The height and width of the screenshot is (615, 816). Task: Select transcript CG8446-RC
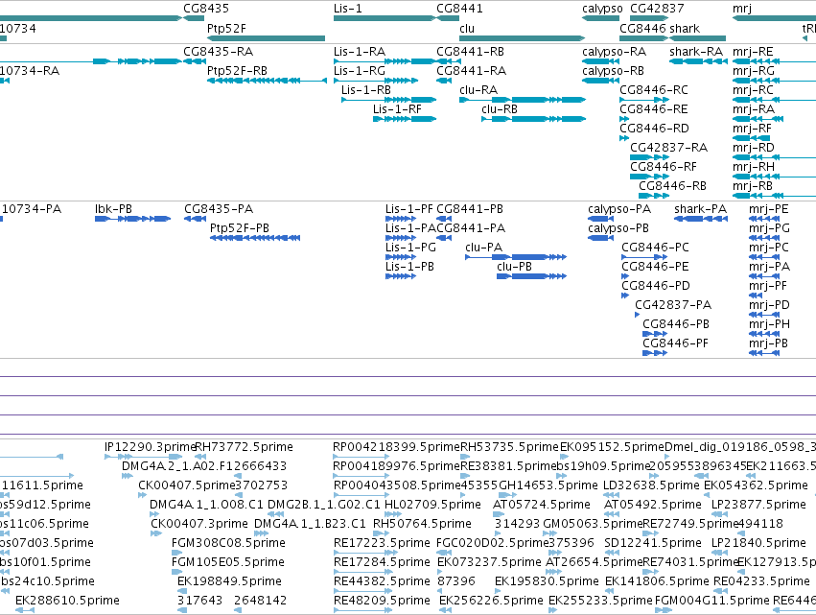point(654,90)
